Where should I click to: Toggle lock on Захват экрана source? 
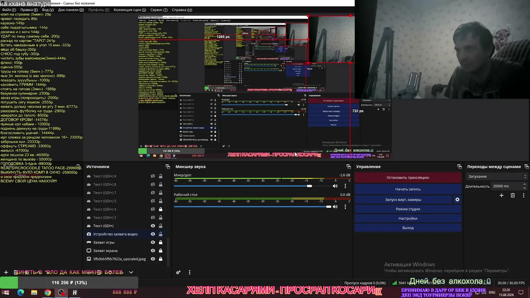point(161,251)
